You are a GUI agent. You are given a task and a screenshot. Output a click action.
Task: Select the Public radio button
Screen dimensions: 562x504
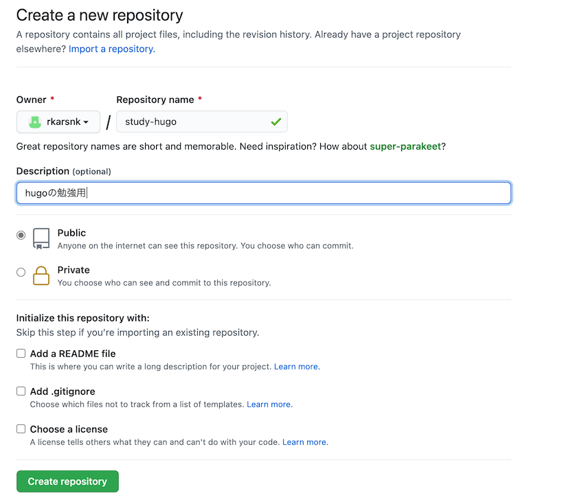pyautogui.click(x=21, y=235)
